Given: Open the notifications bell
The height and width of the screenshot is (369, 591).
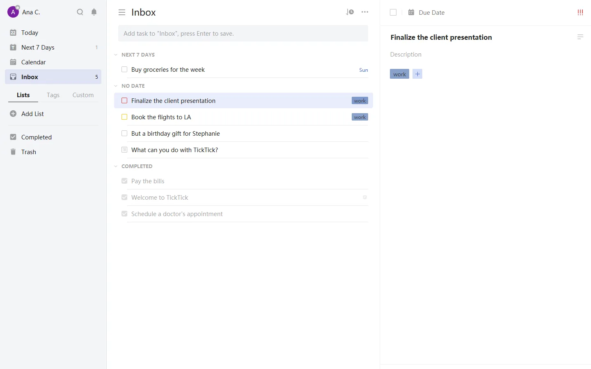Looking at the screenshot, I should [94, 12].
